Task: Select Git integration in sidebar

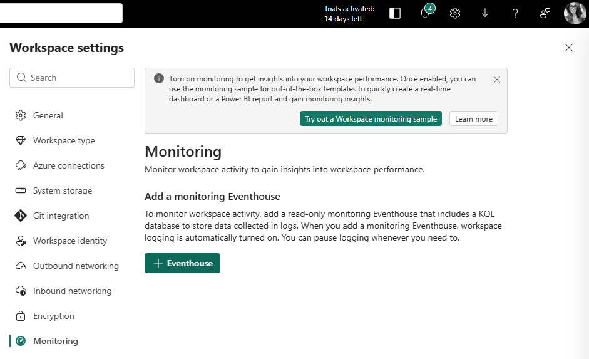Action: click(x=61, y=216)
